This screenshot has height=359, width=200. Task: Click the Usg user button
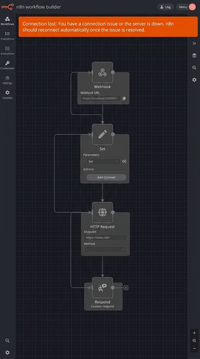pos(166,7)
